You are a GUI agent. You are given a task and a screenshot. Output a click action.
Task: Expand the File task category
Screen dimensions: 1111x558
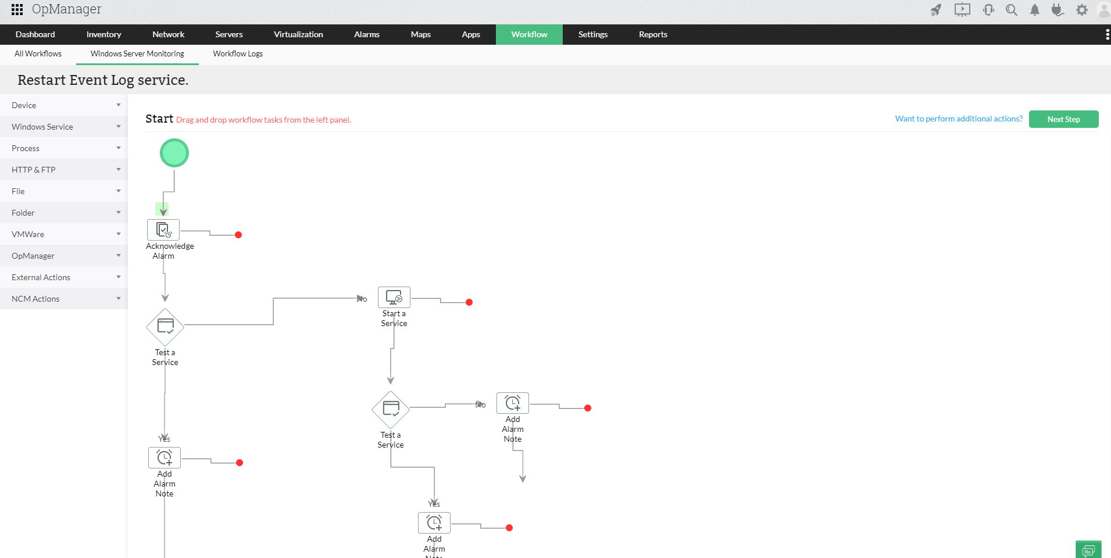(64, 191)
